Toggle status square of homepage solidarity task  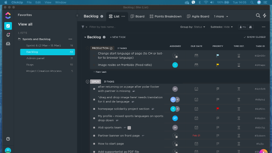tap(94, 109)
